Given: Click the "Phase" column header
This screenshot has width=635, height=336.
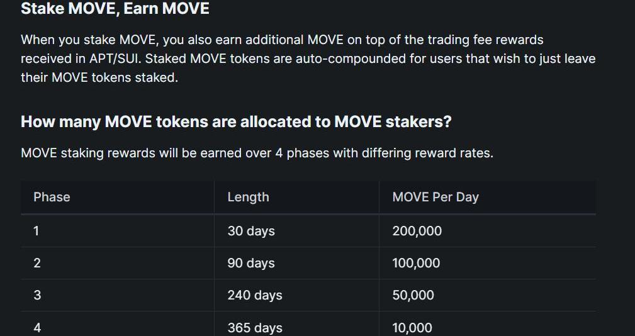Looking at the screenshot, I should click(x=52, y=197).
